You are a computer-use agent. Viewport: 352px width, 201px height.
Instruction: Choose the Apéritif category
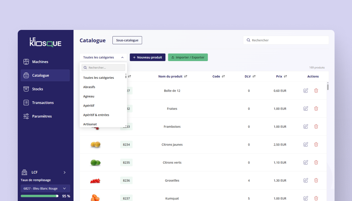point(89,106)
